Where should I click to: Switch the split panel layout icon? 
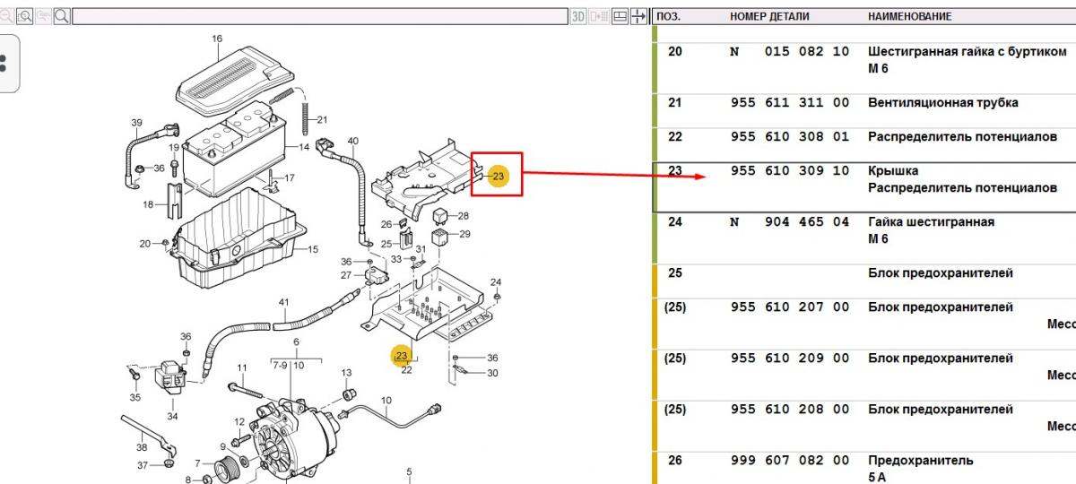(x=620, y=16)
